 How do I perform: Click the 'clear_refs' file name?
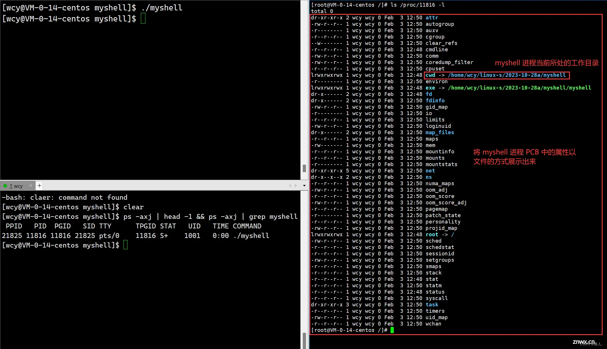coord(441,43)
